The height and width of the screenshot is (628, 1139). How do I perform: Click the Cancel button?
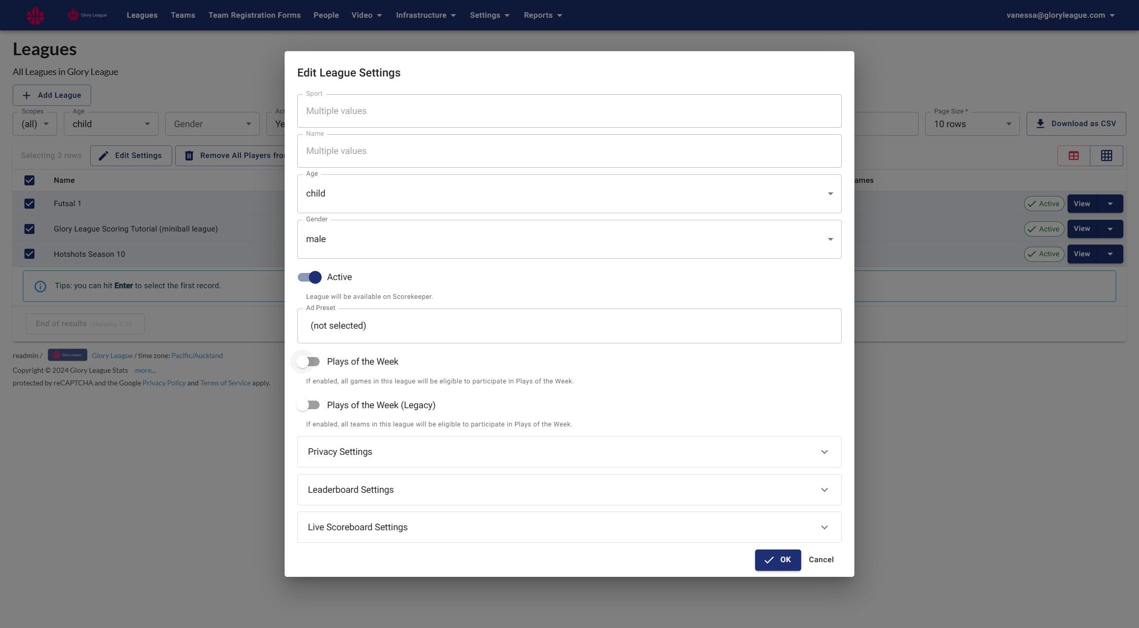820,560
